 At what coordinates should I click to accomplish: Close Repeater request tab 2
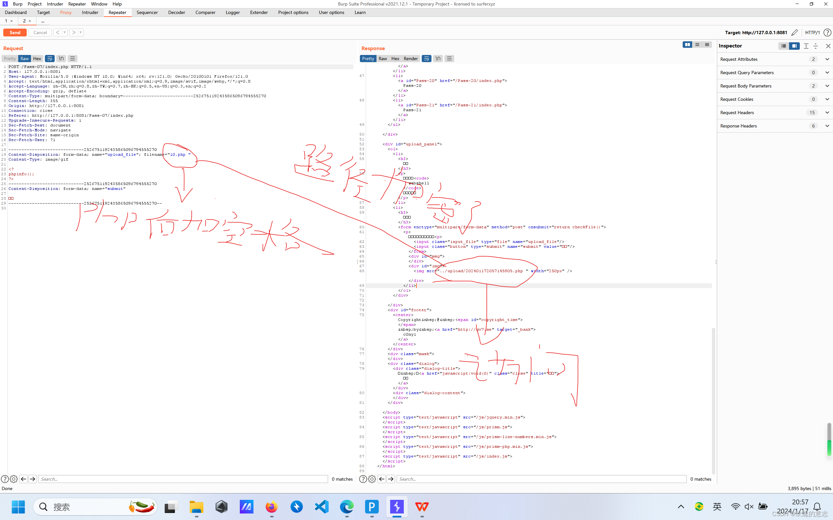[30, 21]
